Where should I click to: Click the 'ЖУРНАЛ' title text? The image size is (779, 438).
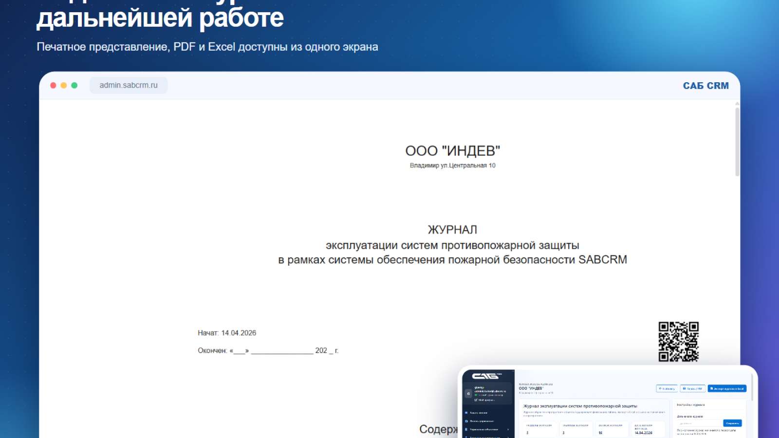pos(452,230)
